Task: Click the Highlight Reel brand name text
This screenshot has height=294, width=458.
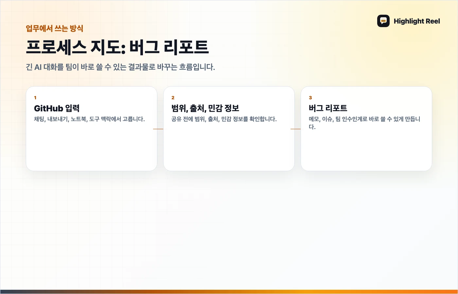Action: pos(417,21)
